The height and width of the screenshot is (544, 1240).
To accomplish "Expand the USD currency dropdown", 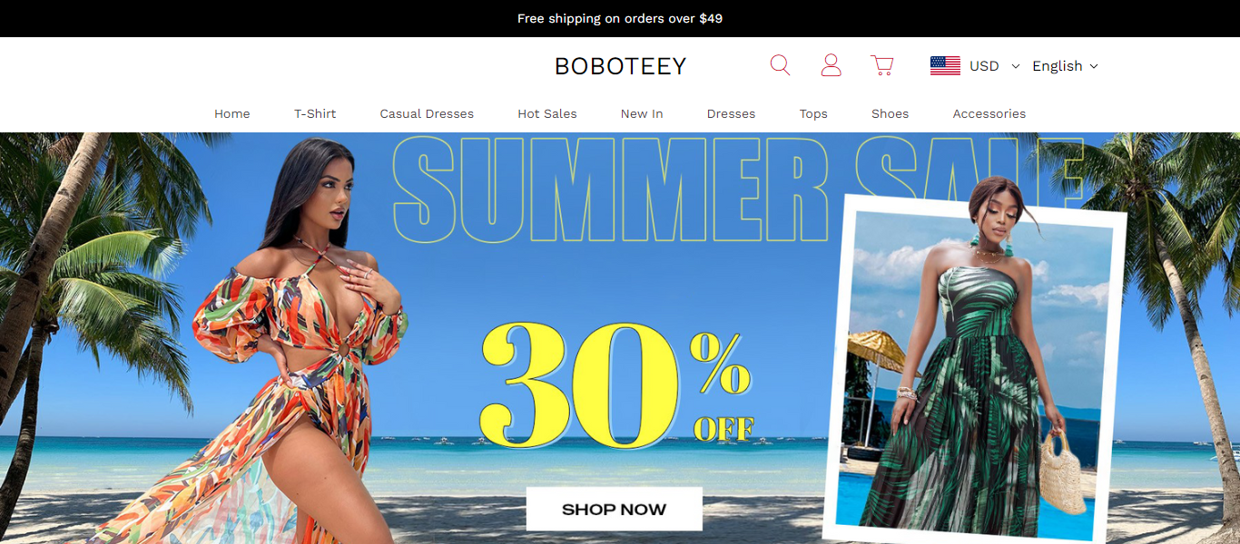I will point(995,66).
